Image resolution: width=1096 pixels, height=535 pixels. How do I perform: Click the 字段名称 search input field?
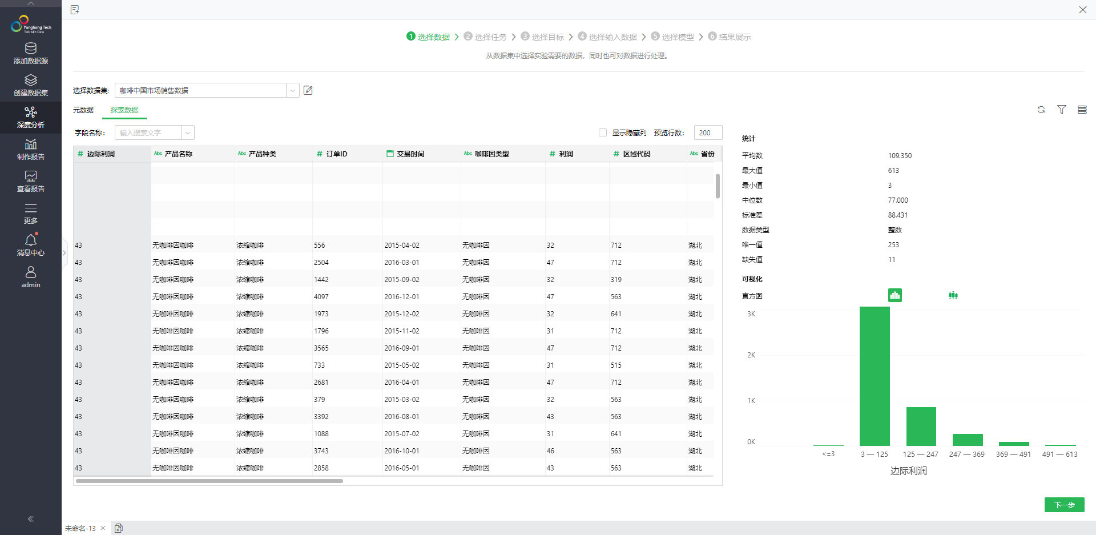coord(148,132)
